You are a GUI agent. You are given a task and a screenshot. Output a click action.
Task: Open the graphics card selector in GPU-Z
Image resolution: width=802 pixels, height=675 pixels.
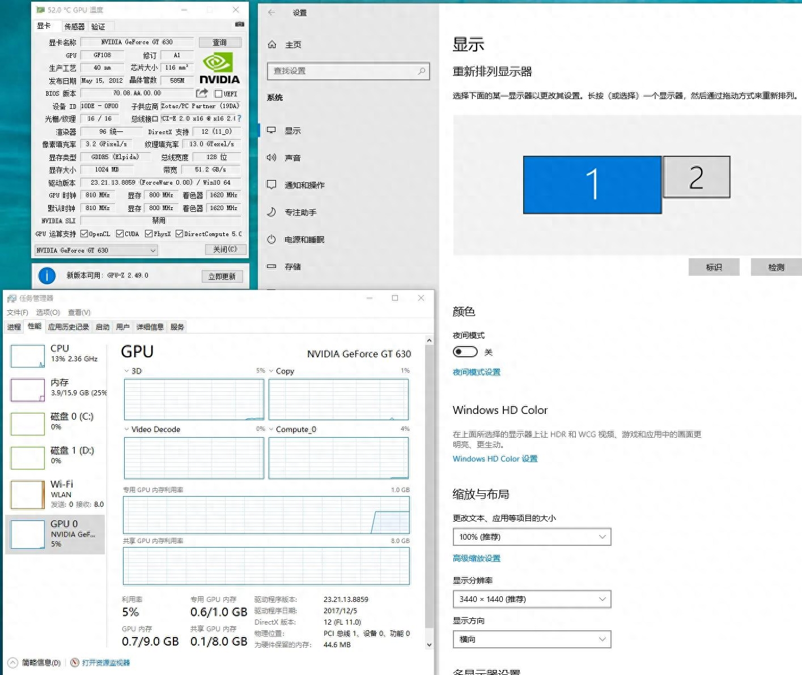95,250
